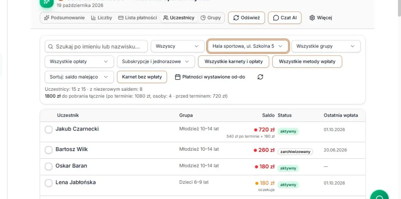Viewport: 401px width, 199px height.
Task: Expand the Wszystkie grupy dropdown
Action: pos(326,46)
